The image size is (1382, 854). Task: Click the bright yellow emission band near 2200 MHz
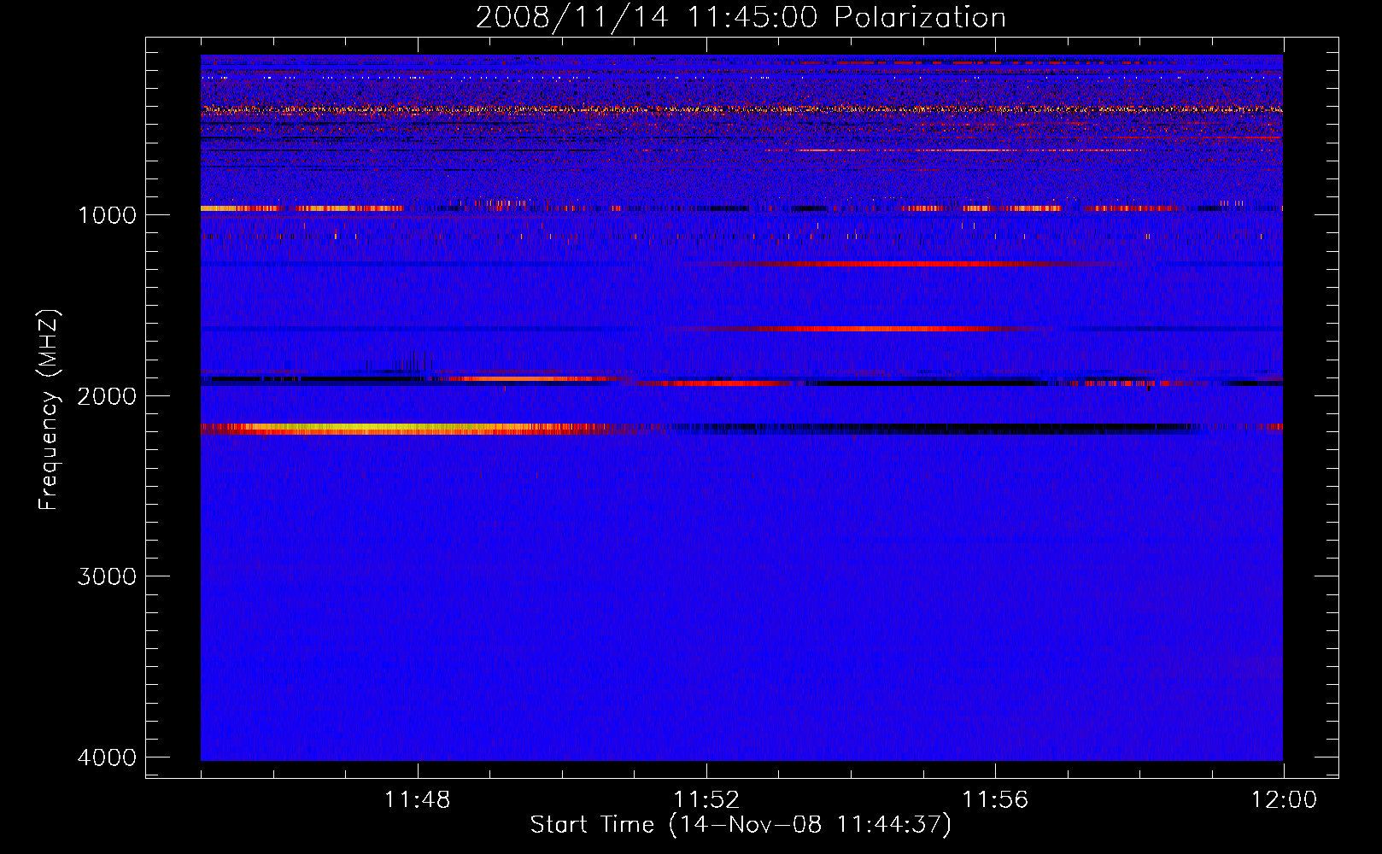[x=401, y=429]
